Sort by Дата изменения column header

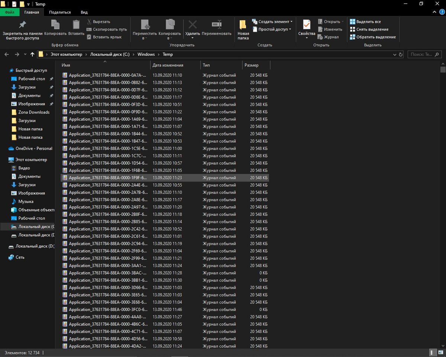pos(175,65)
